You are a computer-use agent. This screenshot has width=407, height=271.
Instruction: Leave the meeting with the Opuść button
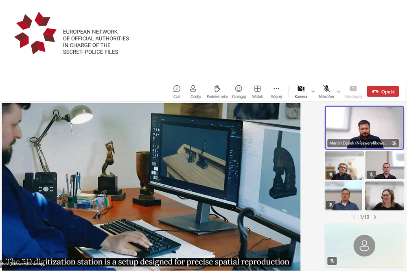point(383,91)
